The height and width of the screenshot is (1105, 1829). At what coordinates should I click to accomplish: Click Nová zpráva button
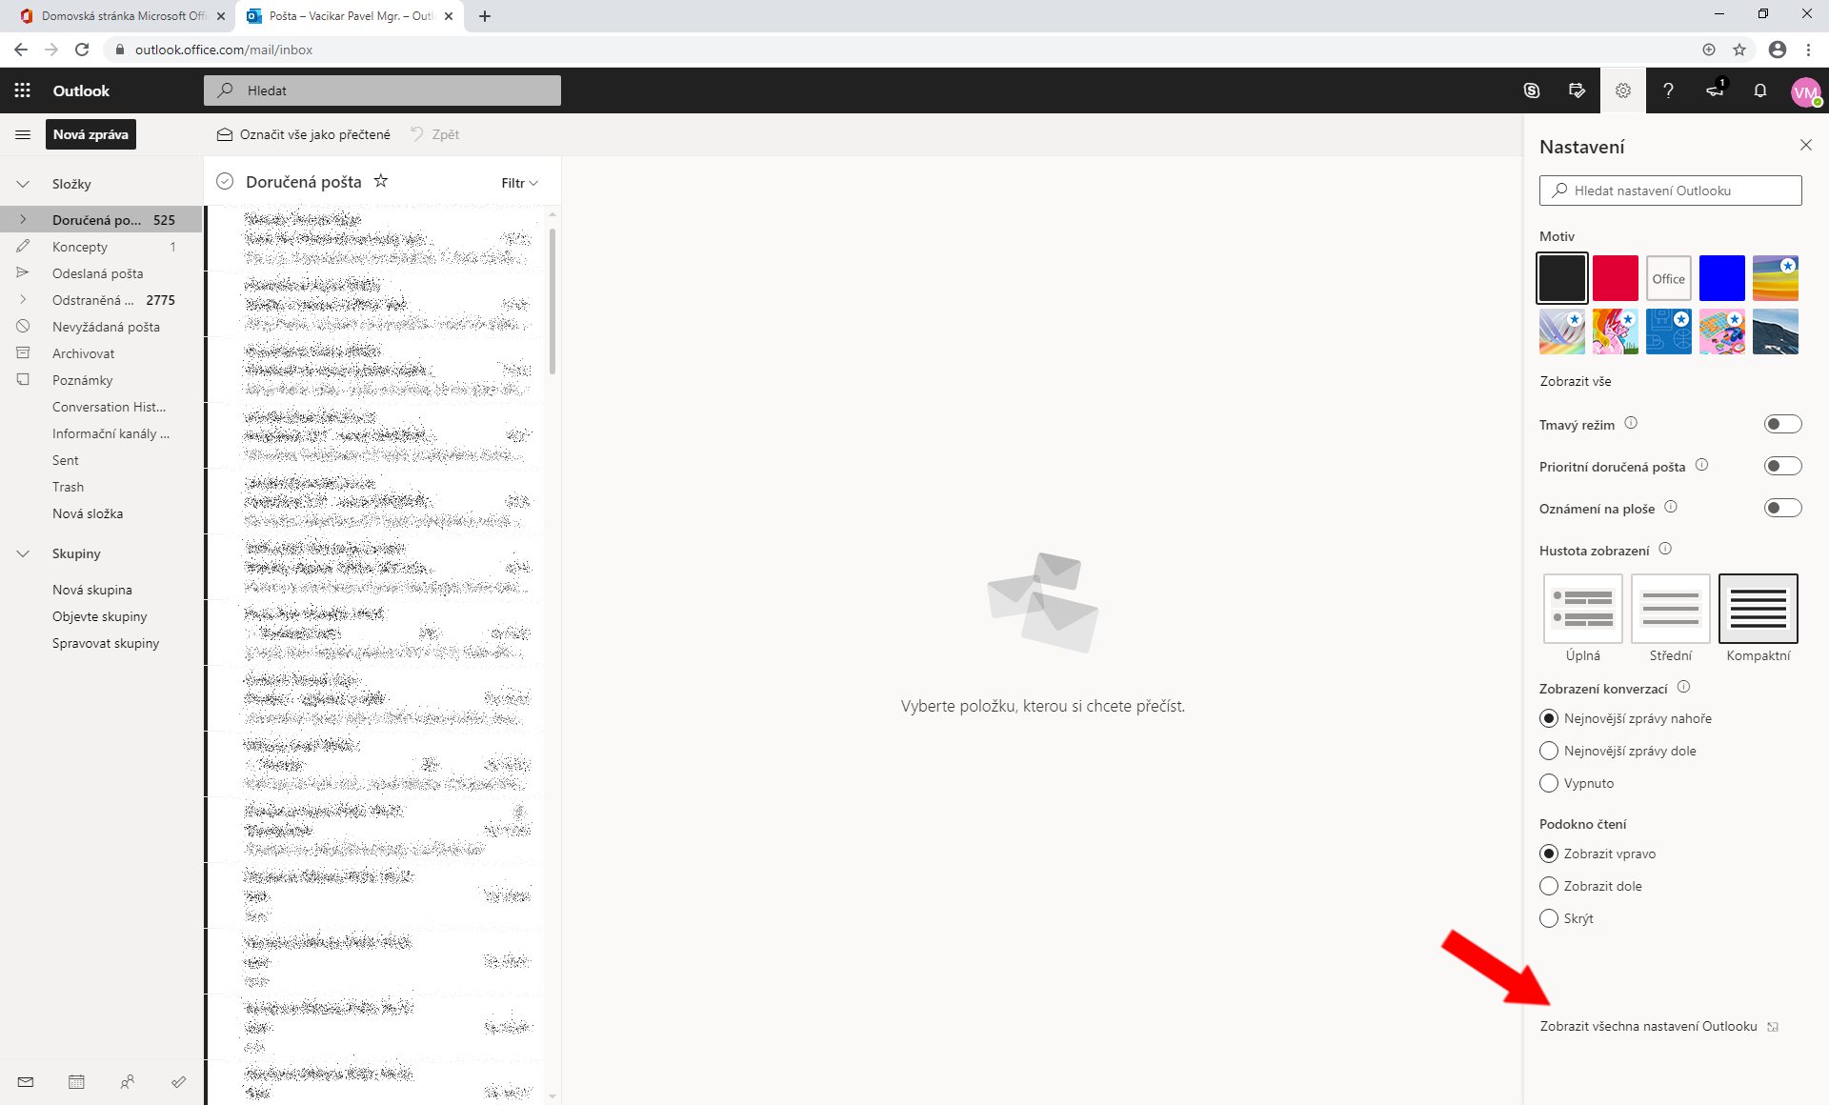90,134
